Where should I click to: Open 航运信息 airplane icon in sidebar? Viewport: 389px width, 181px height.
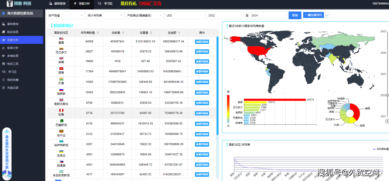click(x=4, y=32)
